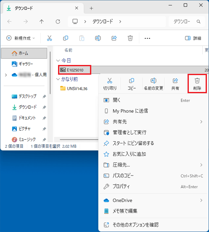Viewport: 209px width, 232px height.
Task: Click chevron before ダウンロード in address bar
Action: [85, 22]
